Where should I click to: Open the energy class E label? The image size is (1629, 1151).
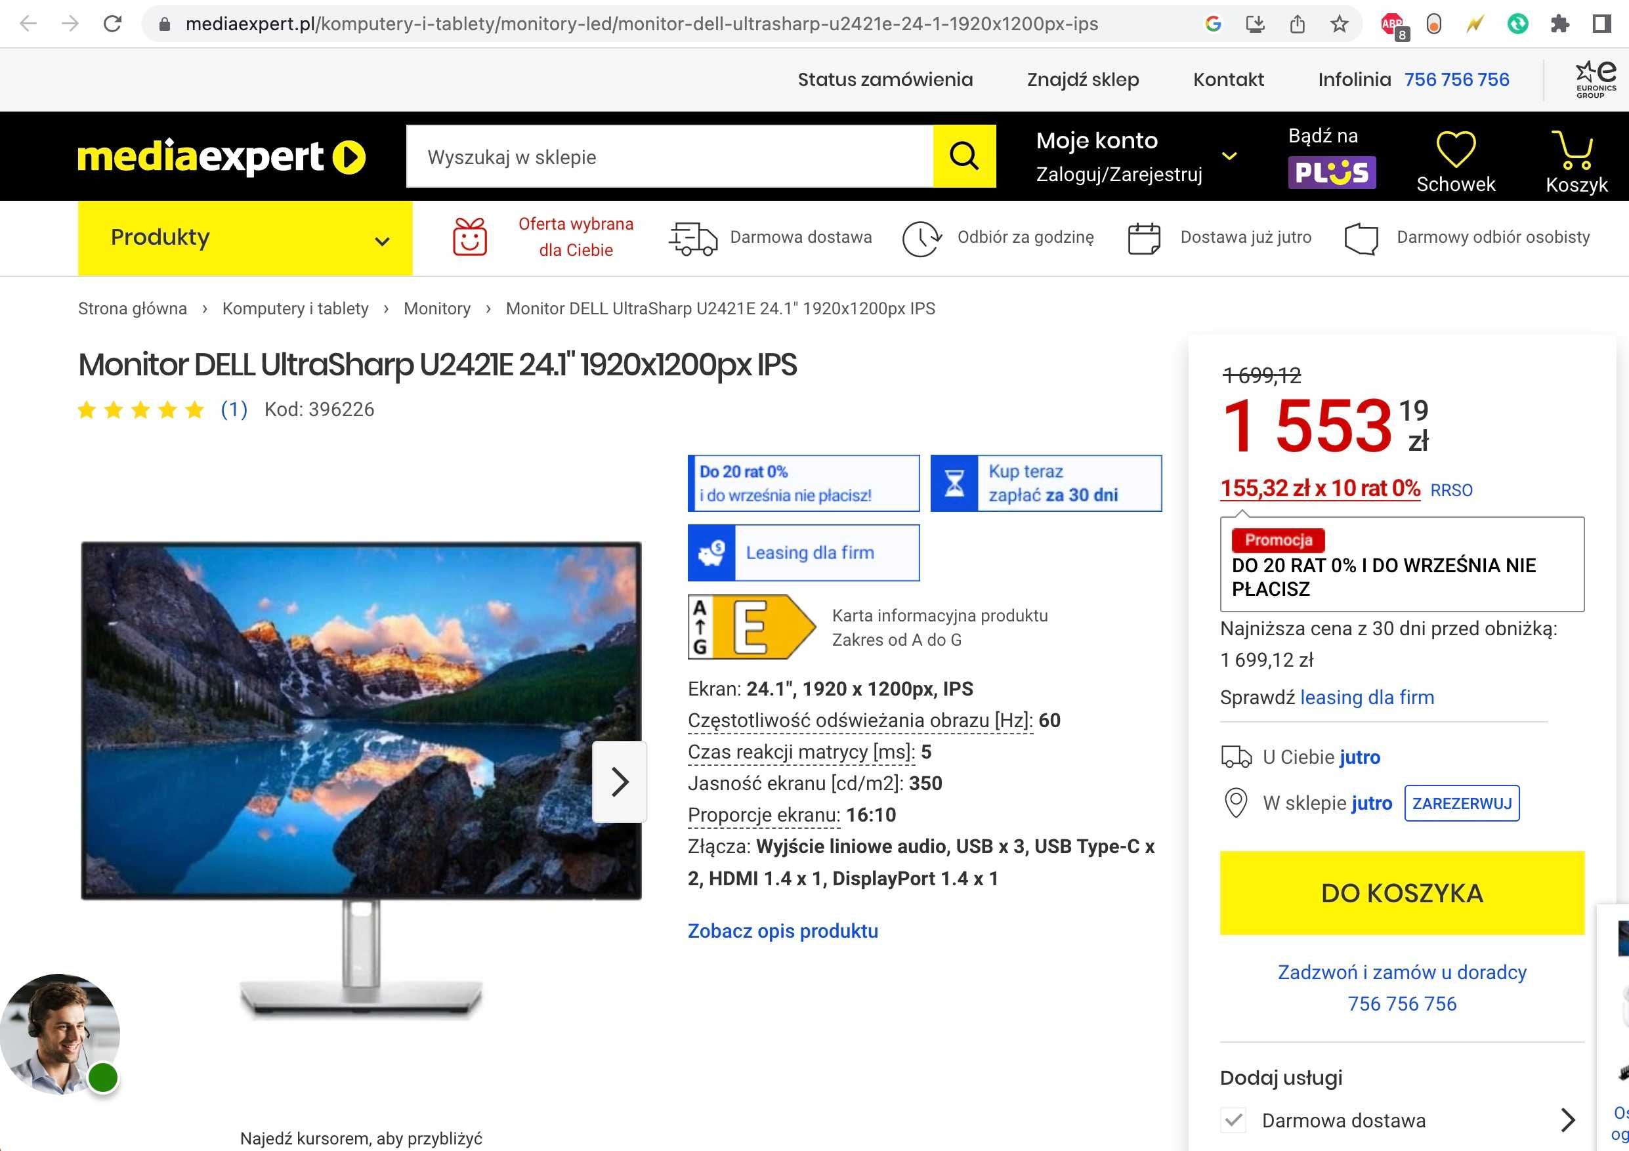tap(751, 627)
